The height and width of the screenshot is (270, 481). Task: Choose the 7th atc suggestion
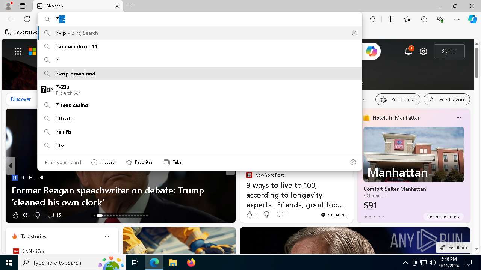200,118
